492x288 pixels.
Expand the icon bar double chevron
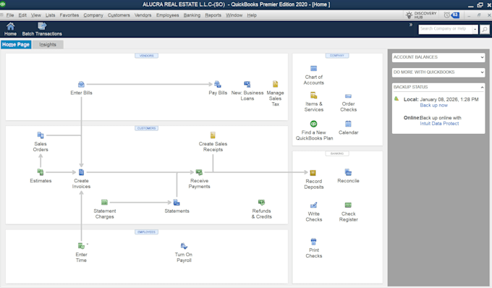pos(411,25)
